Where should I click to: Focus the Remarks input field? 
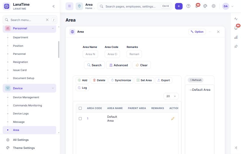(x=134, y=54)
